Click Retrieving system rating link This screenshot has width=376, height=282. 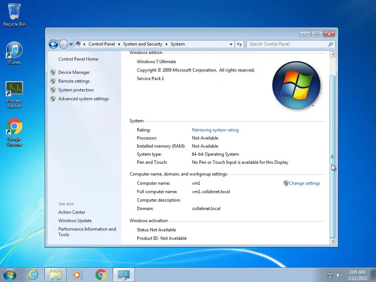pyautogui.click(x=215, y=130)
